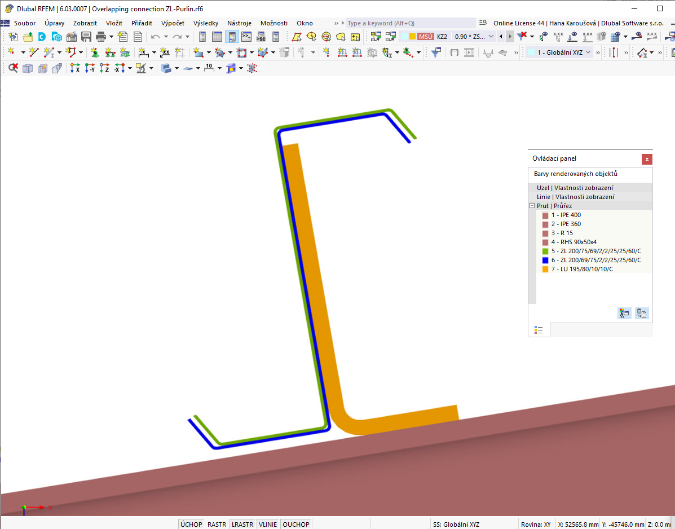
Task: Click the delete results filter icon
Action: (522, 37)
